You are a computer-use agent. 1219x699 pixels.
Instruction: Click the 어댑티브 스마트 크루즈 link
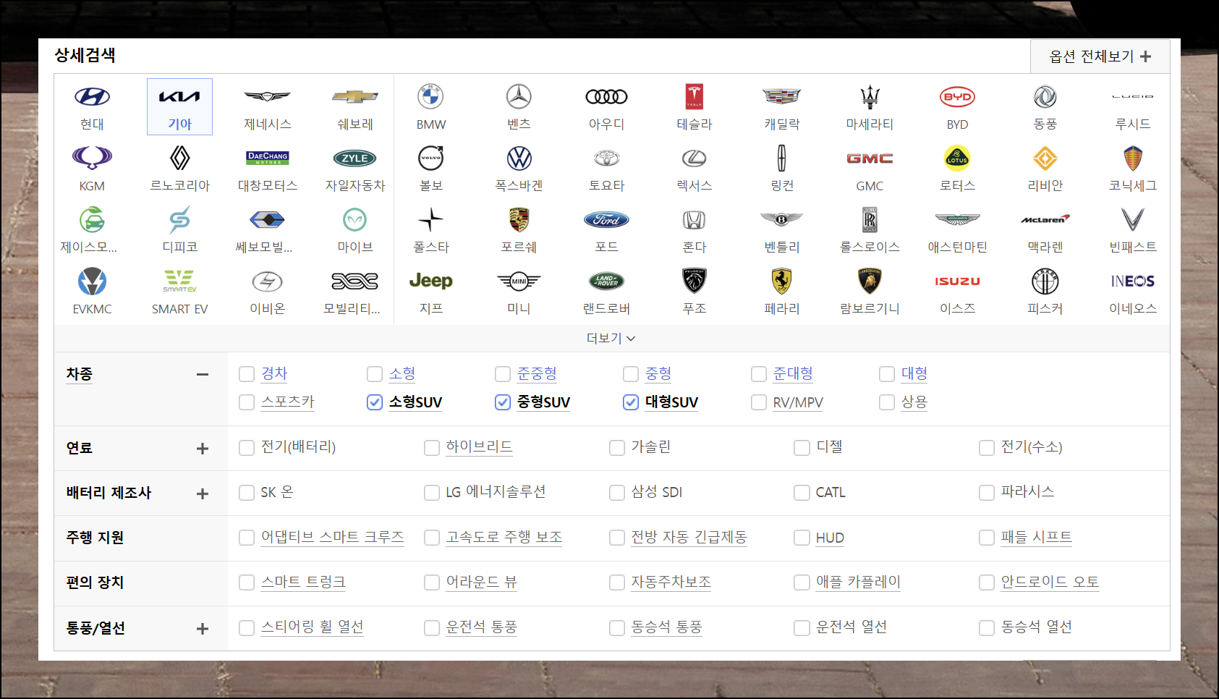tap(332, 537)
